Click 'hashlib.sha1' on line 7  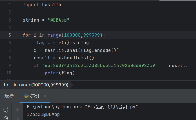coord(61,50)
